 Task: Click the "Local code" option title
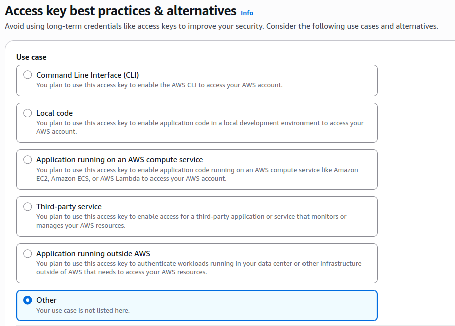[x=54, y=113]
